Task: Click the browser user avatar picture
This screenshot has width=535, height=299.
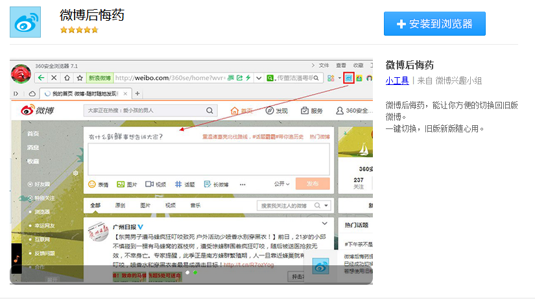Action: click(21, 74)
